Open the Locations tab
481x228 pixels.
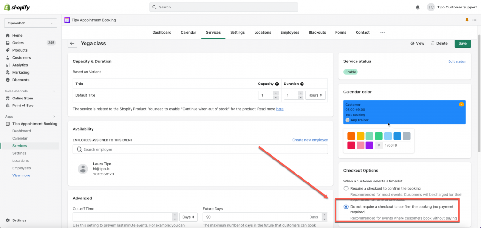[263, 32]
